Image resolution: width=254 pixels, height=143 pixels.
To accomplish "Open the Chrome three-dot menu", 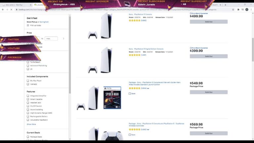I will pyautogui.click(x=251, y=10).
